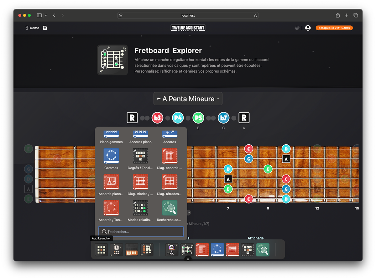Launch Gammes from the launcher panel
Image resolution: width=376 pixels, height=279 pixels.
click(x=111, y=159)
